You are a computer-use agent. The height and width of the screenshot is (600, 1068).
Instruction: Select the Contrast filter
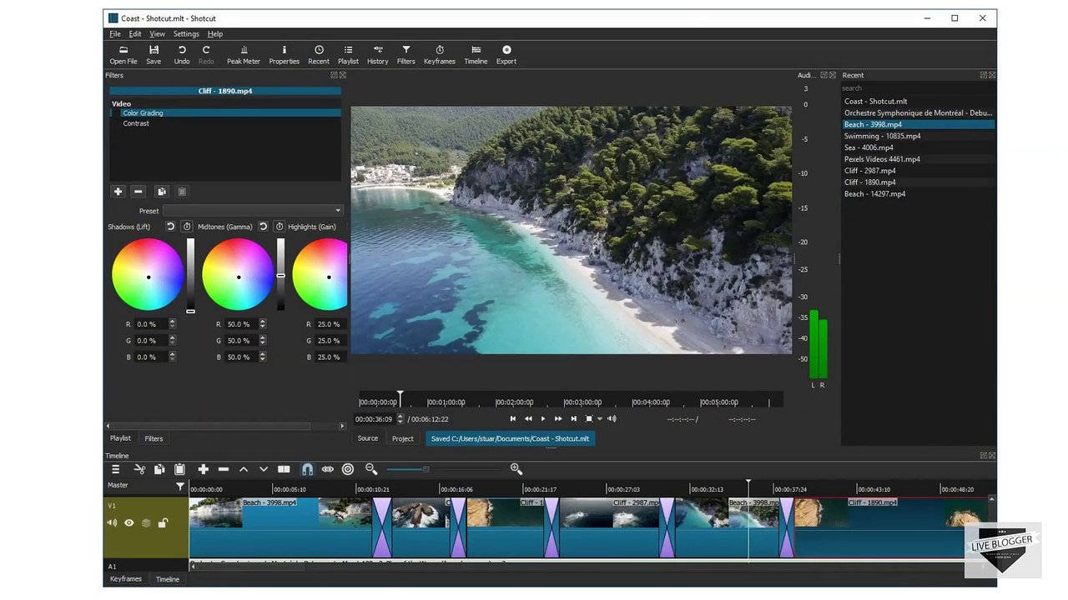tap(136, 123)
